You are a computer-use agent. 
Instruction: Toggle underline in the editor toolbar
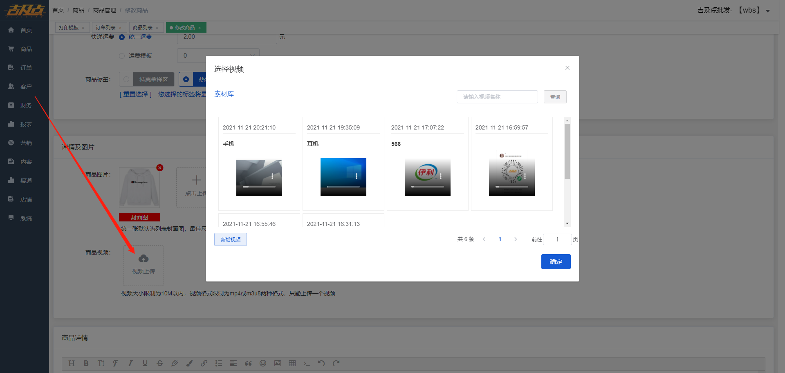coord(145,363)
